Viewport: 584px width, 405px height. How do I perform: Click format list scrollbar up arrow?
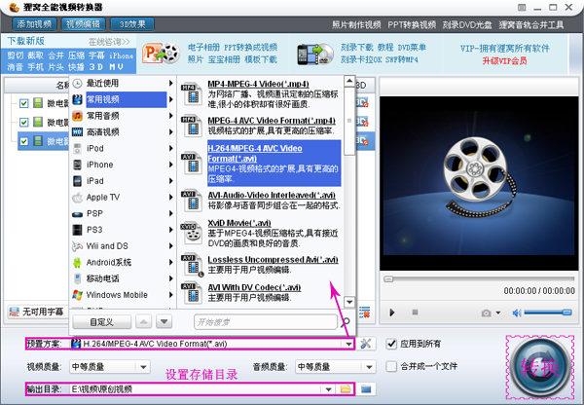(349, 81)
